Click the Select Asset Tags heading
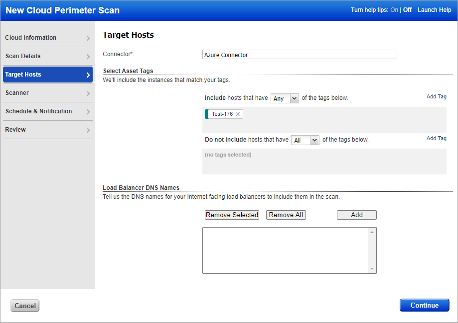458x323 pixels. click(x=128, y=71)
